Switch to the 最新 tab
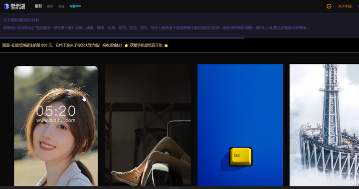Image resolution: width=359 pixels, height=189 pixels. click(x=50, y=6)
